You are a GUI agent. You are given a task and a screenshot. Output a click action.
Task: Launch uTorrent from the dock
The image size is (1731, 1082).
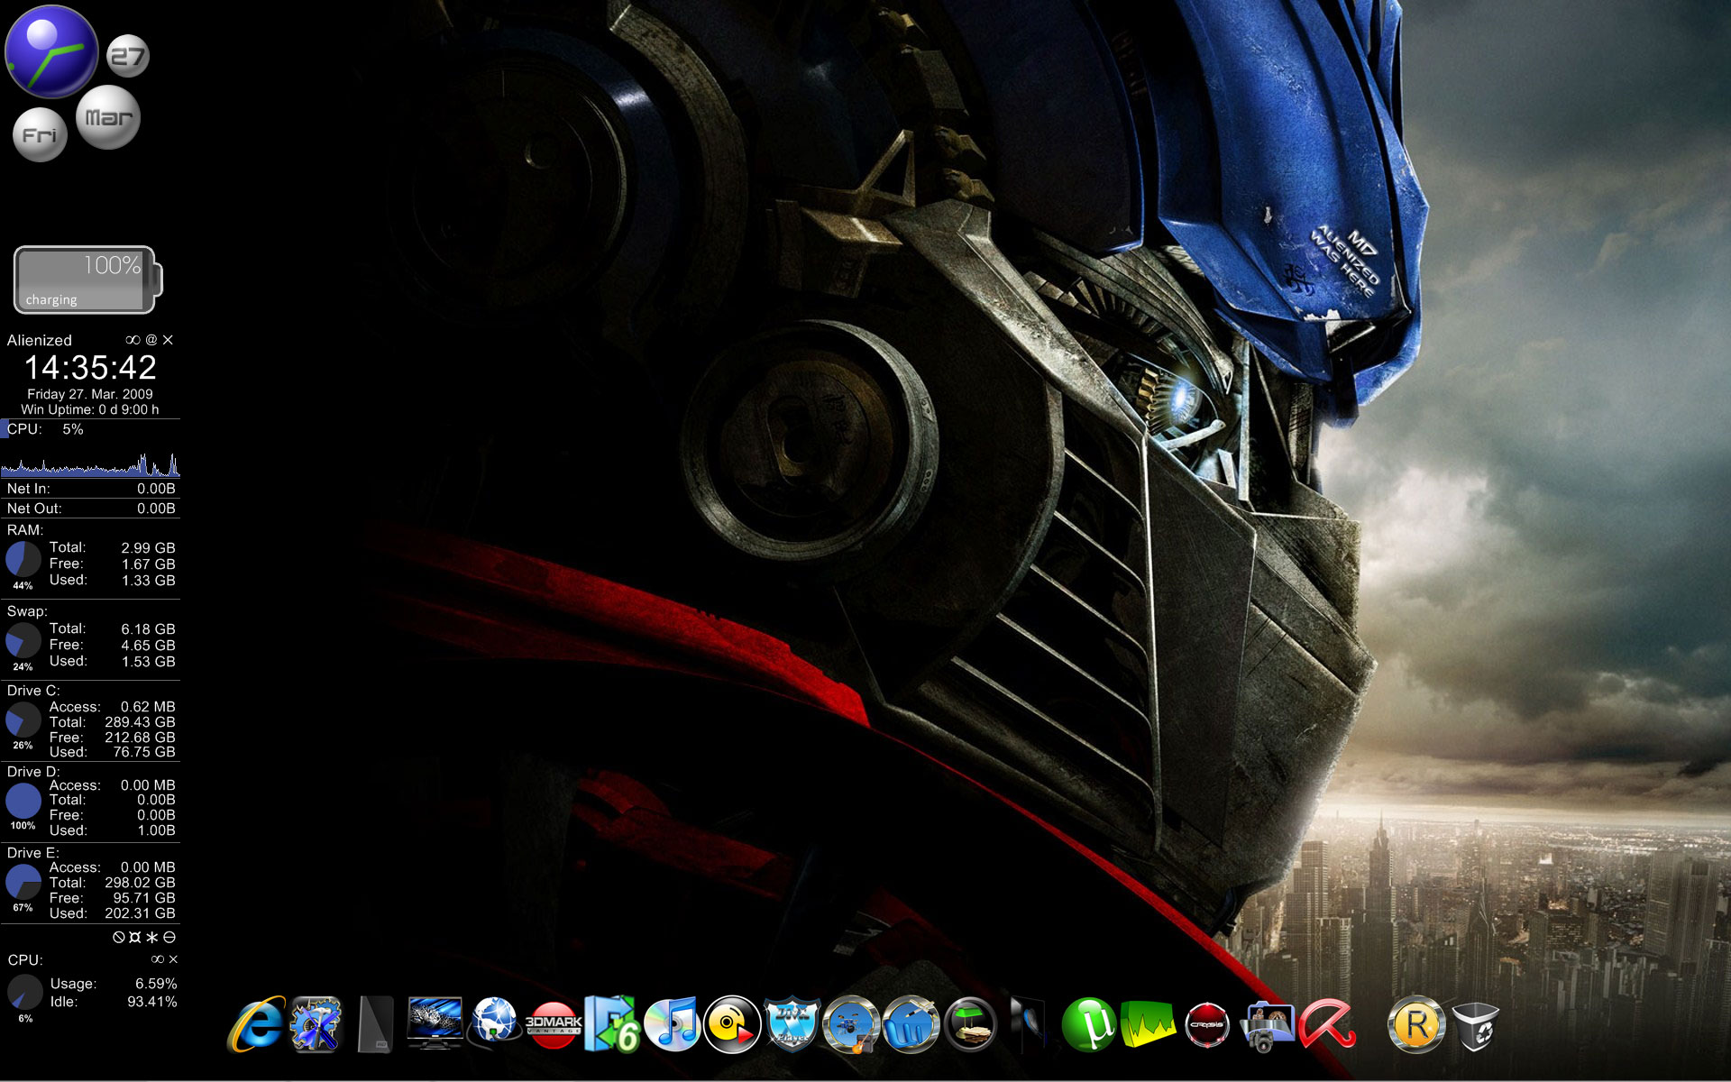pos(1089,1024)
